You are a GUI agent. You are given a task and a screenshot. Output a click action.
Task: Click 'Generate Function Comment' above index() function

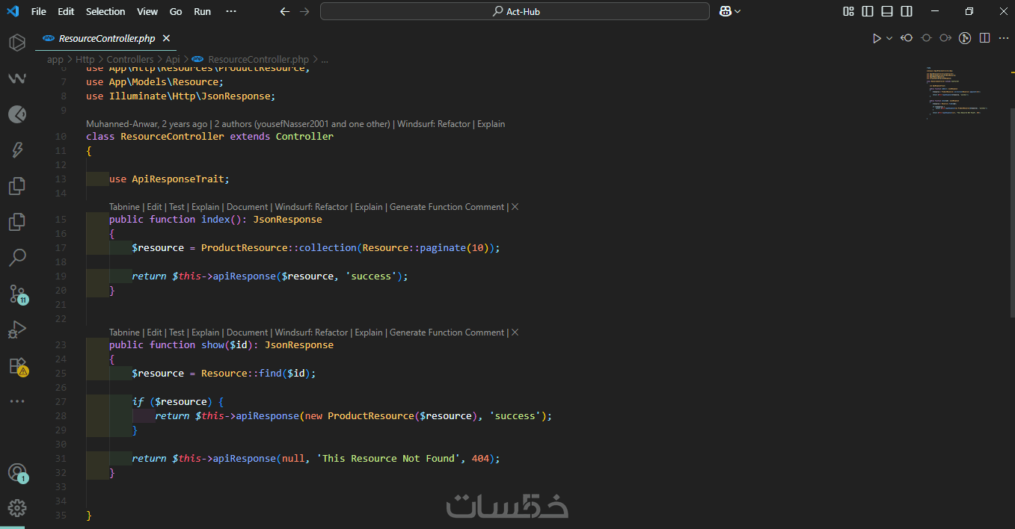[447, 207]
